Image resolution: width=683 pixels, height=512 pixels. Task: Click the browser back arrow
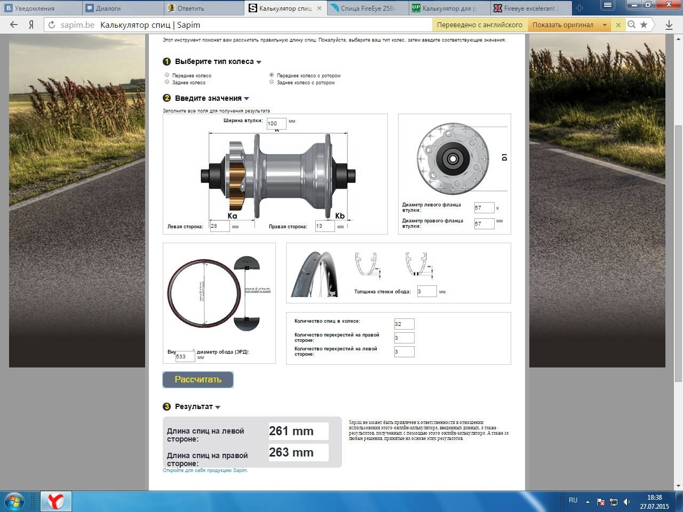tap(14, 25)
